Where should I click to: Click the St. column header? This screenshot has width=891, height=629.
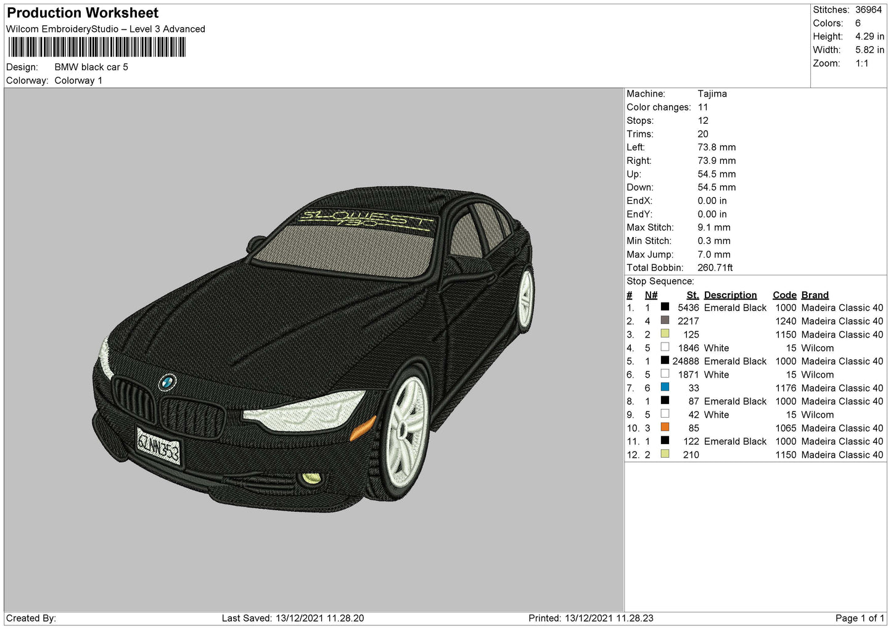[692, 295]
